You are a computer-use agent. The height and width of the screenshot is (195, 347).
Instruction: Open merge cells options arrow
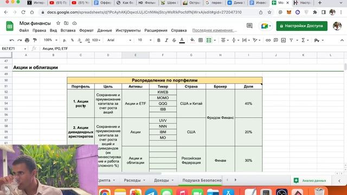[215, 40]
